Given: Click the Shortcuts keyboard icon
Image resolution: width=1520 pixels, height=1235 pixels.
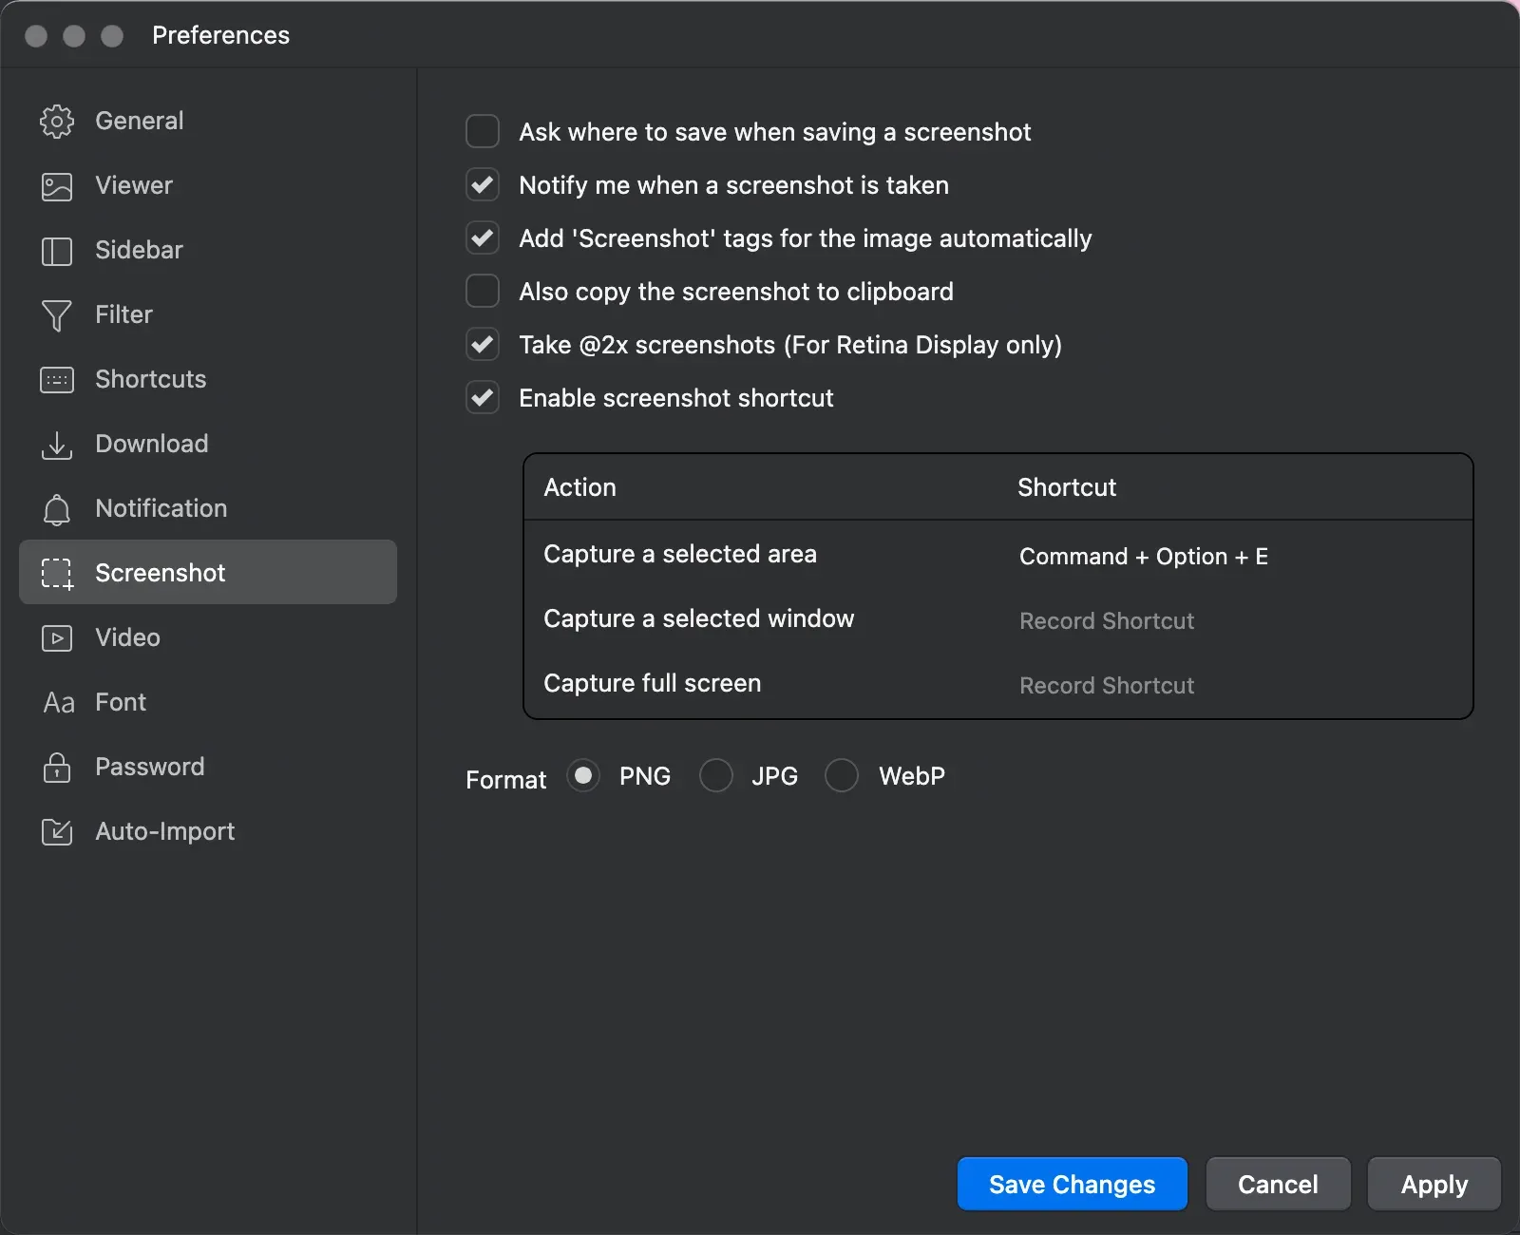Looking at the screenshot, I should point(57,380).
